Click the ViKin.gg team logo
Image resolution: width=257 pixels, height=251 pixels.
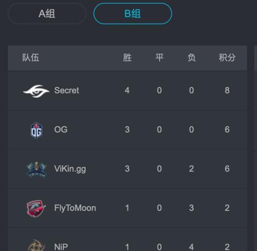36,169
